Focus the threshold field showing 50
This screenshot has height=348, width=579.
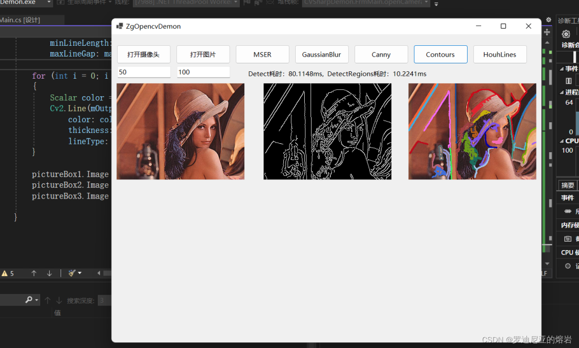pyautogui.click(x=144, y=72)
